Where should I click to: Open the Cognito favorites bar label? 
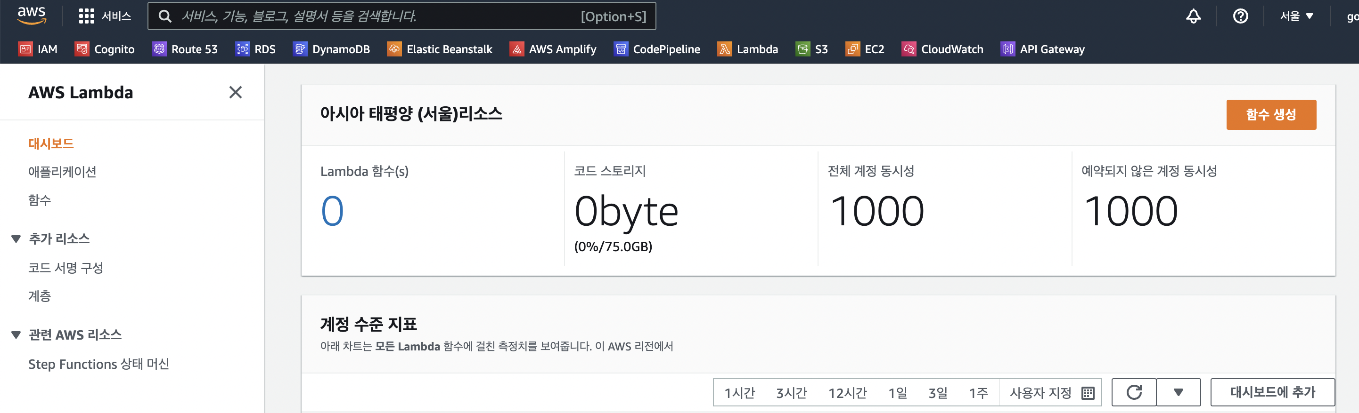(x=115, y=49)
